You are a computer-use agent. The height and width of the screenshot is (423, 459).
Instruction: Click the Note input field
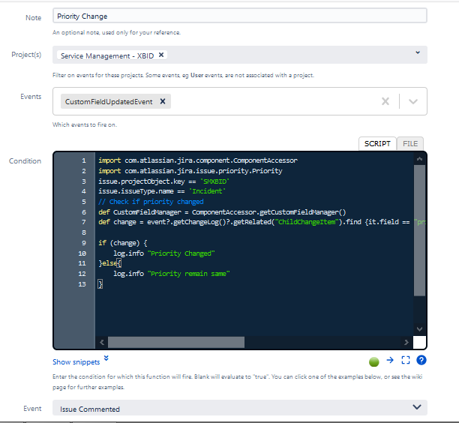240,16
